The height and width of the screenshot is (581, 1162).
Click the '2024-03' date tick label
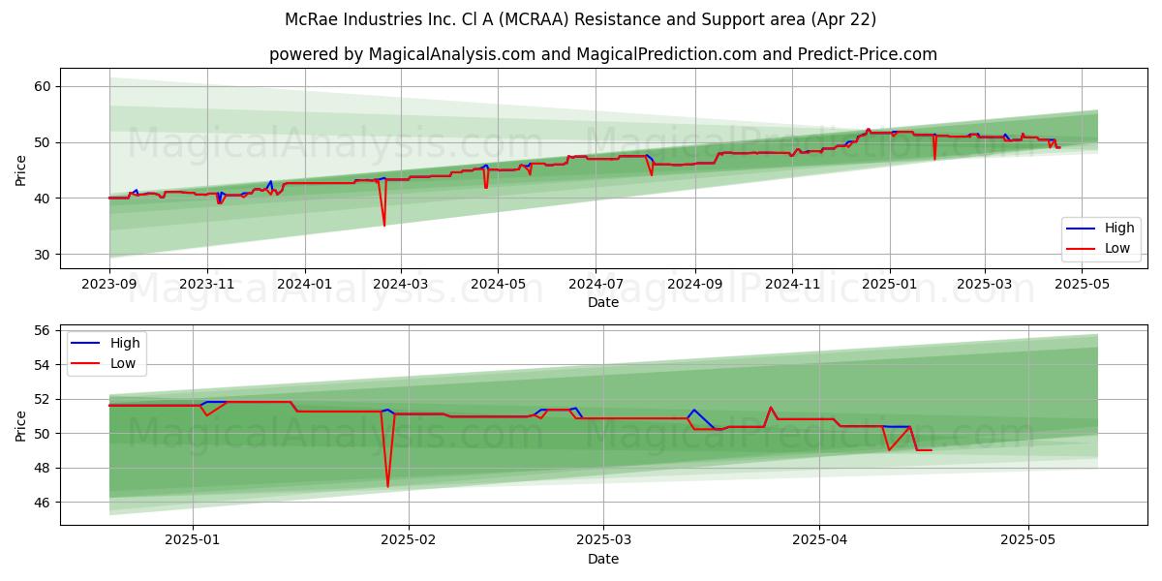pyautogui.click(x=401, y=284)
